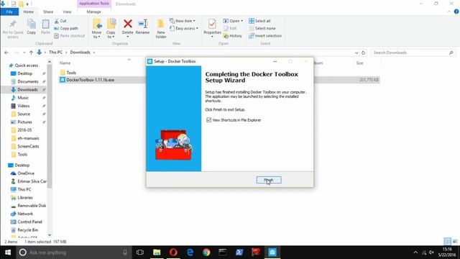Click Downloads in address bar breadcrumb
Image resolution: width=460 pixels, height=259 pixels.
tap(80, 53)
